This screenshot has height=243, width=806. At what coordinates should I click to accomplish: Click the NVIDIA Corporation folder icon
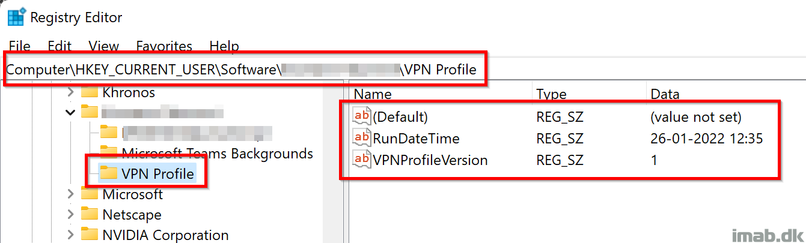tap(90, 235)
